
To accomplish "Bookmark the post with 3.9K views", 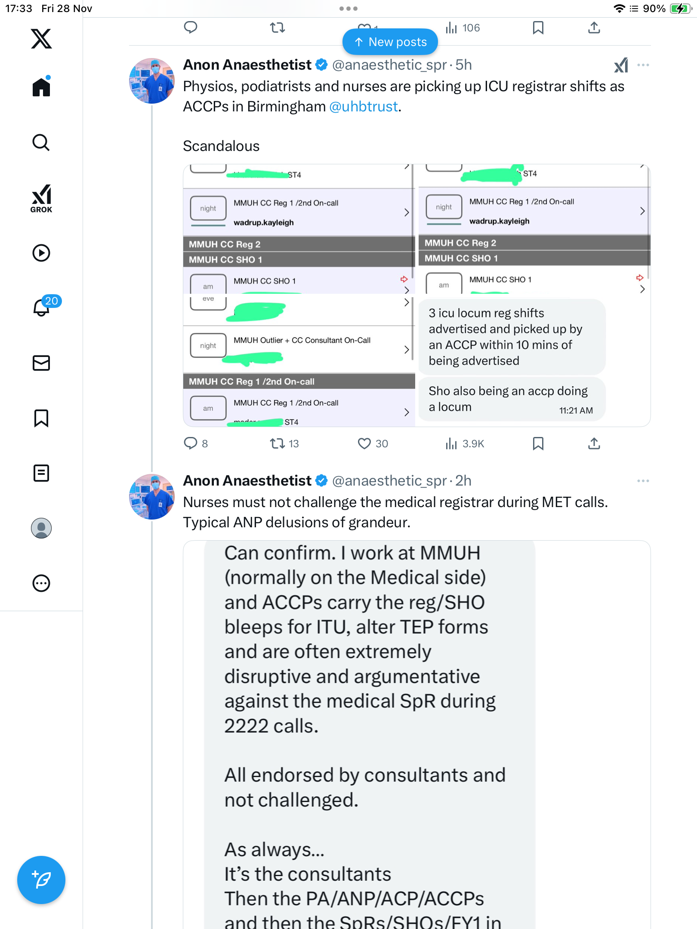I will (538, 443).
